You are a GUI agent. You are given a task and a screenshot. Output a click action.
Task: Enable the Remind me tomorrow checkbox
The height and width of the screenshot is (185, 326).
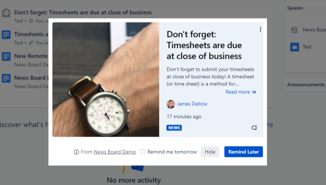point(143,152)
